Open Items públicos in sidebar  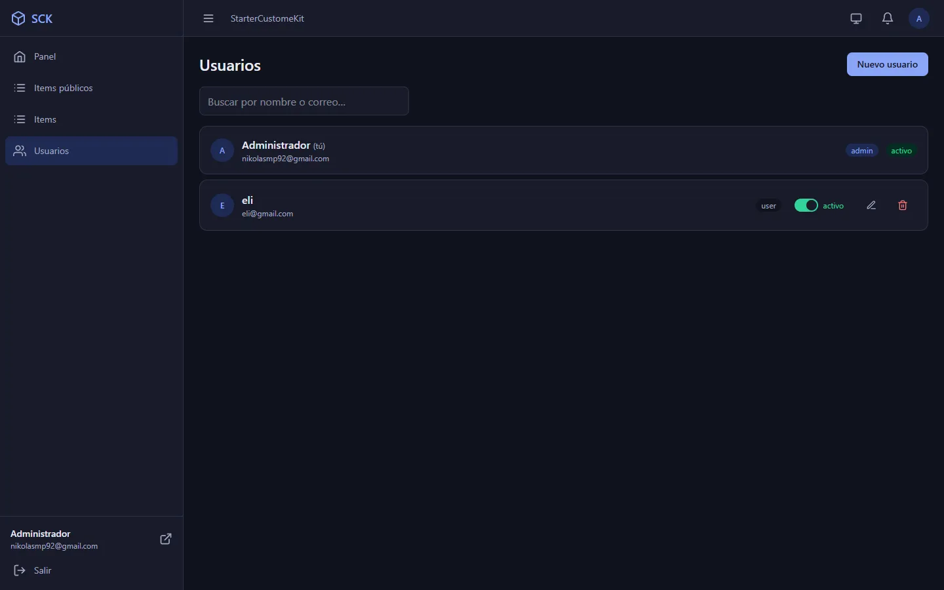pos(91,88)
